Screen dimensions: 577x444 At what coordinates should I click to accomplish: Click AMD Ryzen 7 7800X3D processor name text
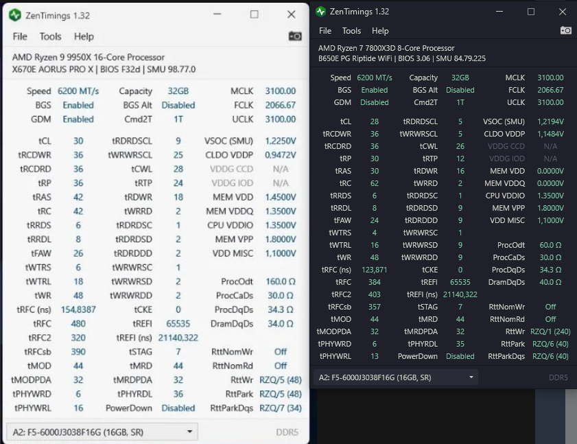pos(386,48)
